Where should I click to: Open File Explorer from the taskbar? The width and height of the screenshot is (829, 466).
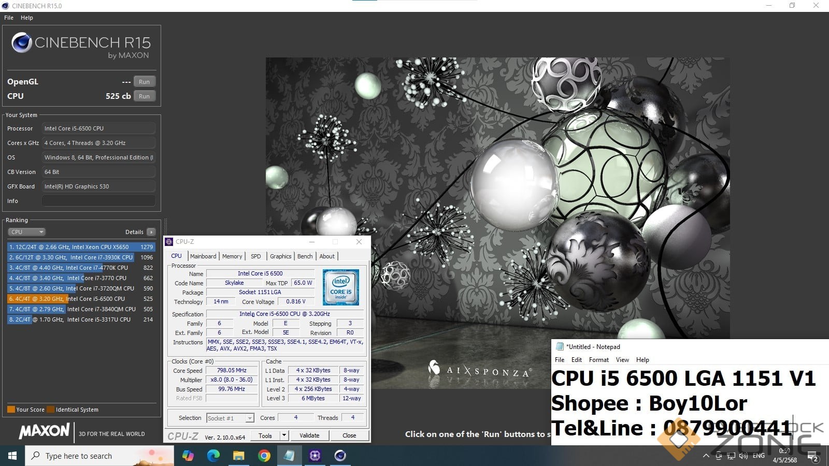point(238,456)
